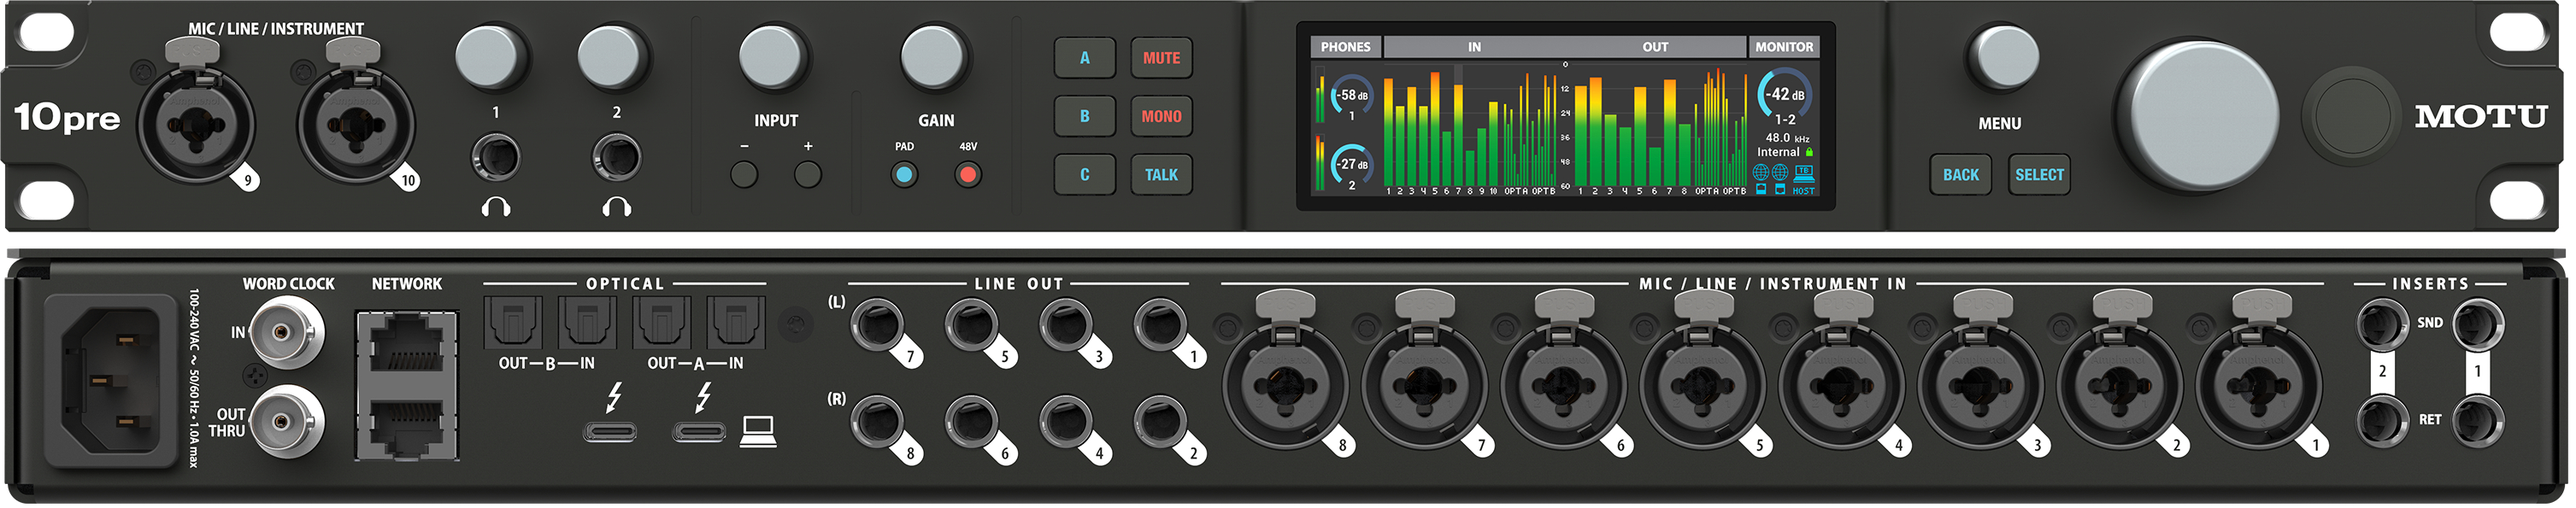
Task: Click the large main volume knob
Action: pos(2195,116)
